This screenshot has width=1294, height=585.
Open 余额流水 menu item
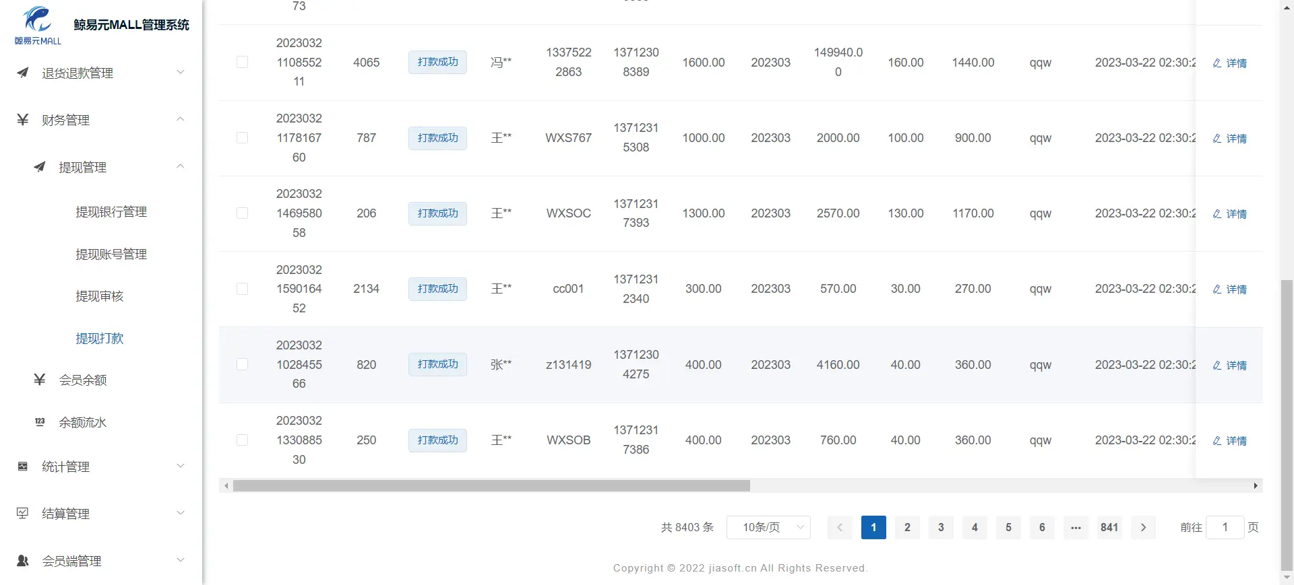[x=83, y=423]
